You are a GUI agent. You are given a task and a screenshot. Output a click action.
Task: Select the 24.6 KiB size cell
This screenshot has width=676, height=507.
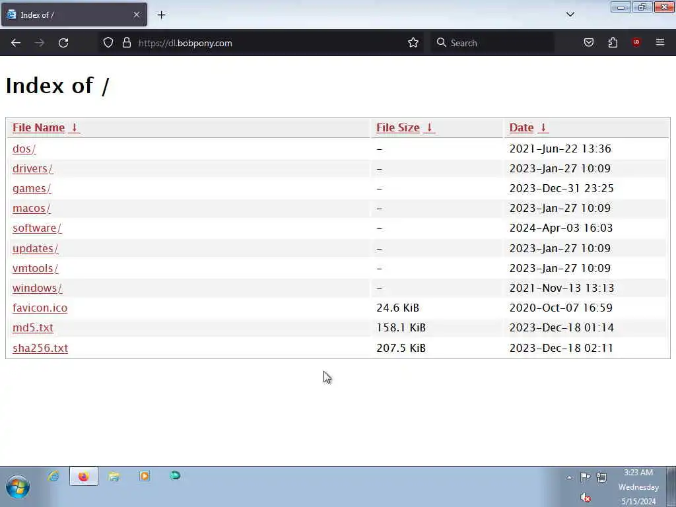click(x=397, y=308)
